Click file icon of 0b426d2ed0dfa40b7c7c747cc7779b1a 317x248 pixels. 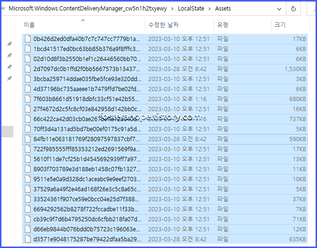click(28, 39)
